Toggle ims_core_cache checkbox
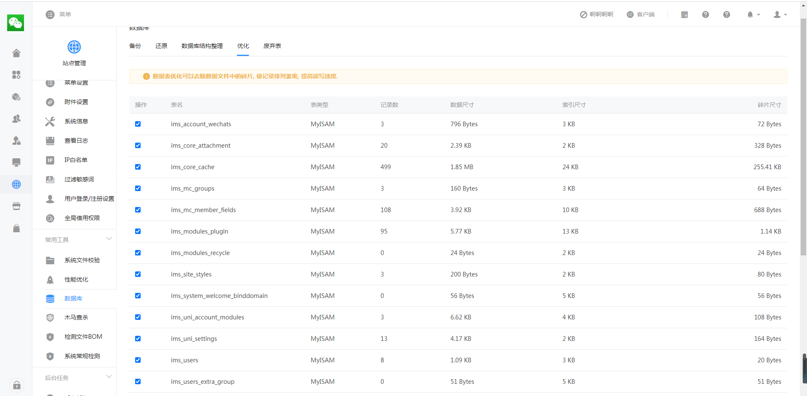This screenshot has height=396, width=807. click(138, 167)
